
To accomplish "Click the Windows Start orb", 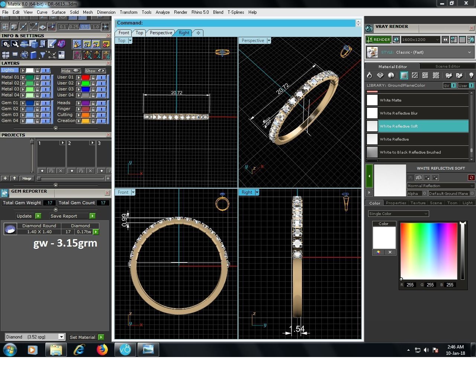I will click(10, 350).
